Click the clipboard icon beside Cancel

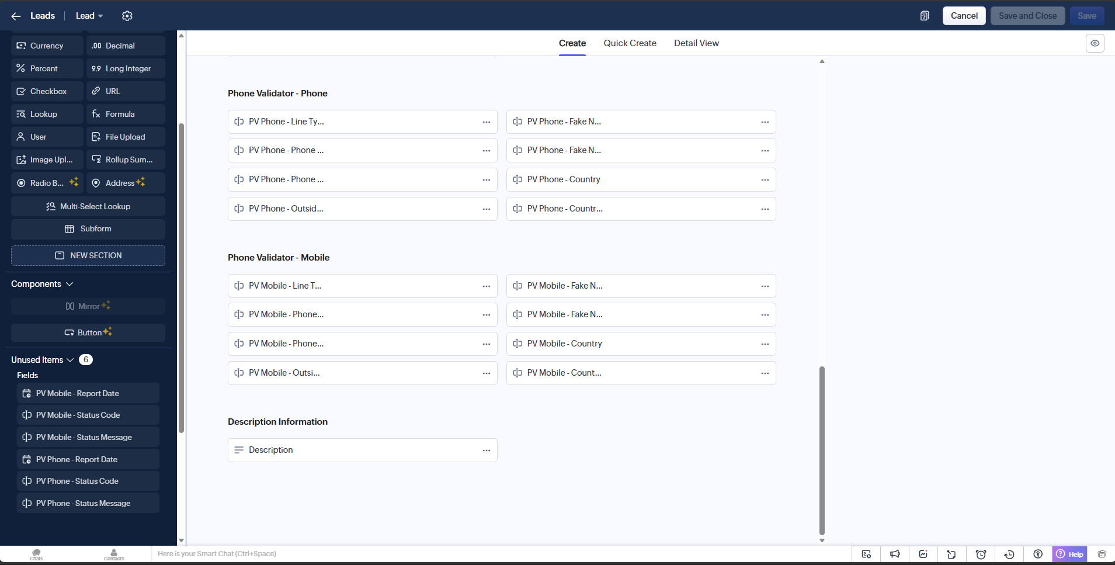pos(925,16)
